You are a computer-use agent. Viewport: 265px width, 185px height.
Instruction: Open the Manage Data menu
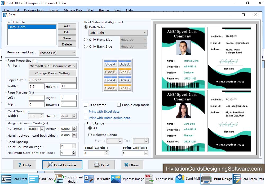(x=73, y=10)
